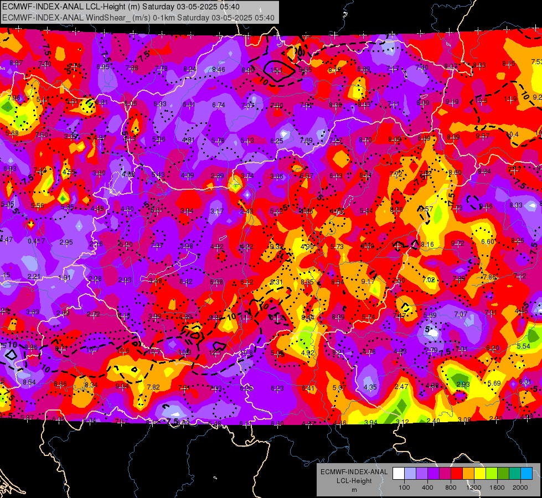
Task: Click the sky blue legend swatch
Action: pos(526,474)
